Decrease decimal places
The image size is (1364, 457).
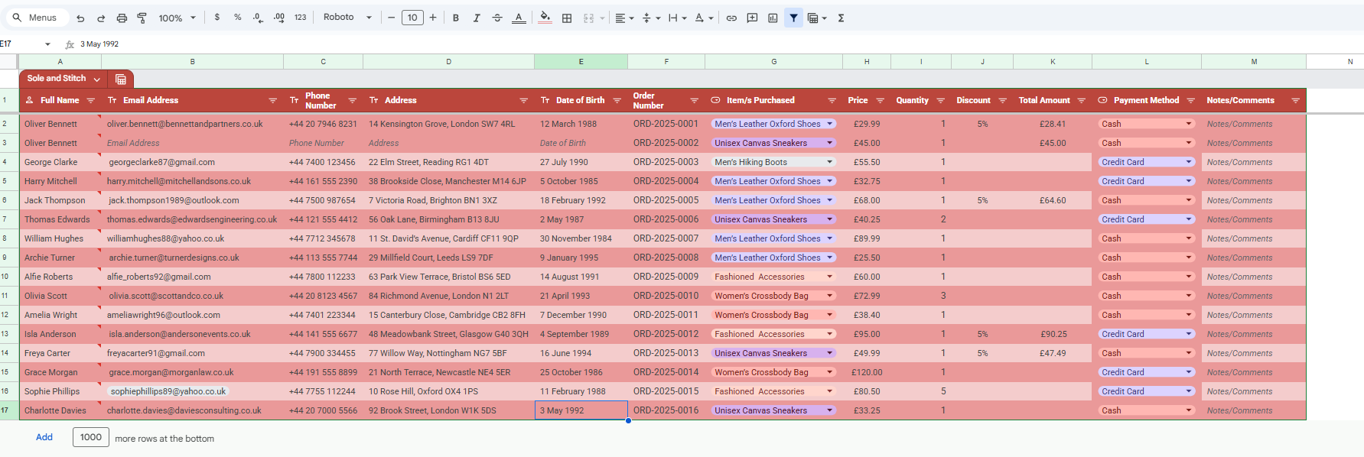(258, 17)
